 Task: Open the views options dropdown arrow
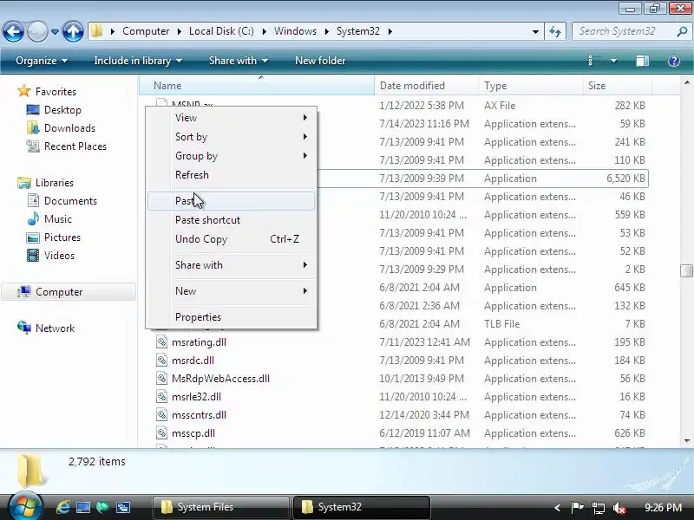tap(613, 61)
